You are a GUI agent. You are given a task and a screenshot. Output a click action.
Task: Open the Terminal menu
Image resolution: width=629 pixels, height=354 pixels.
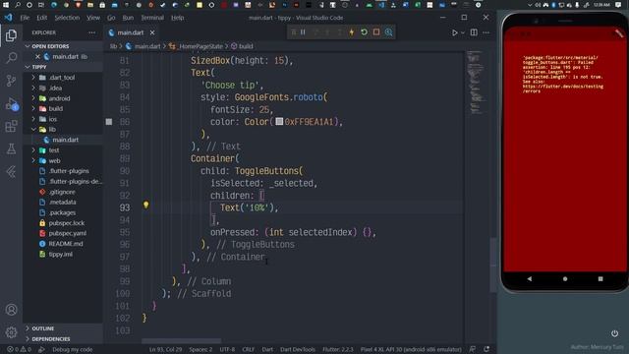click(x=152, y=18)
